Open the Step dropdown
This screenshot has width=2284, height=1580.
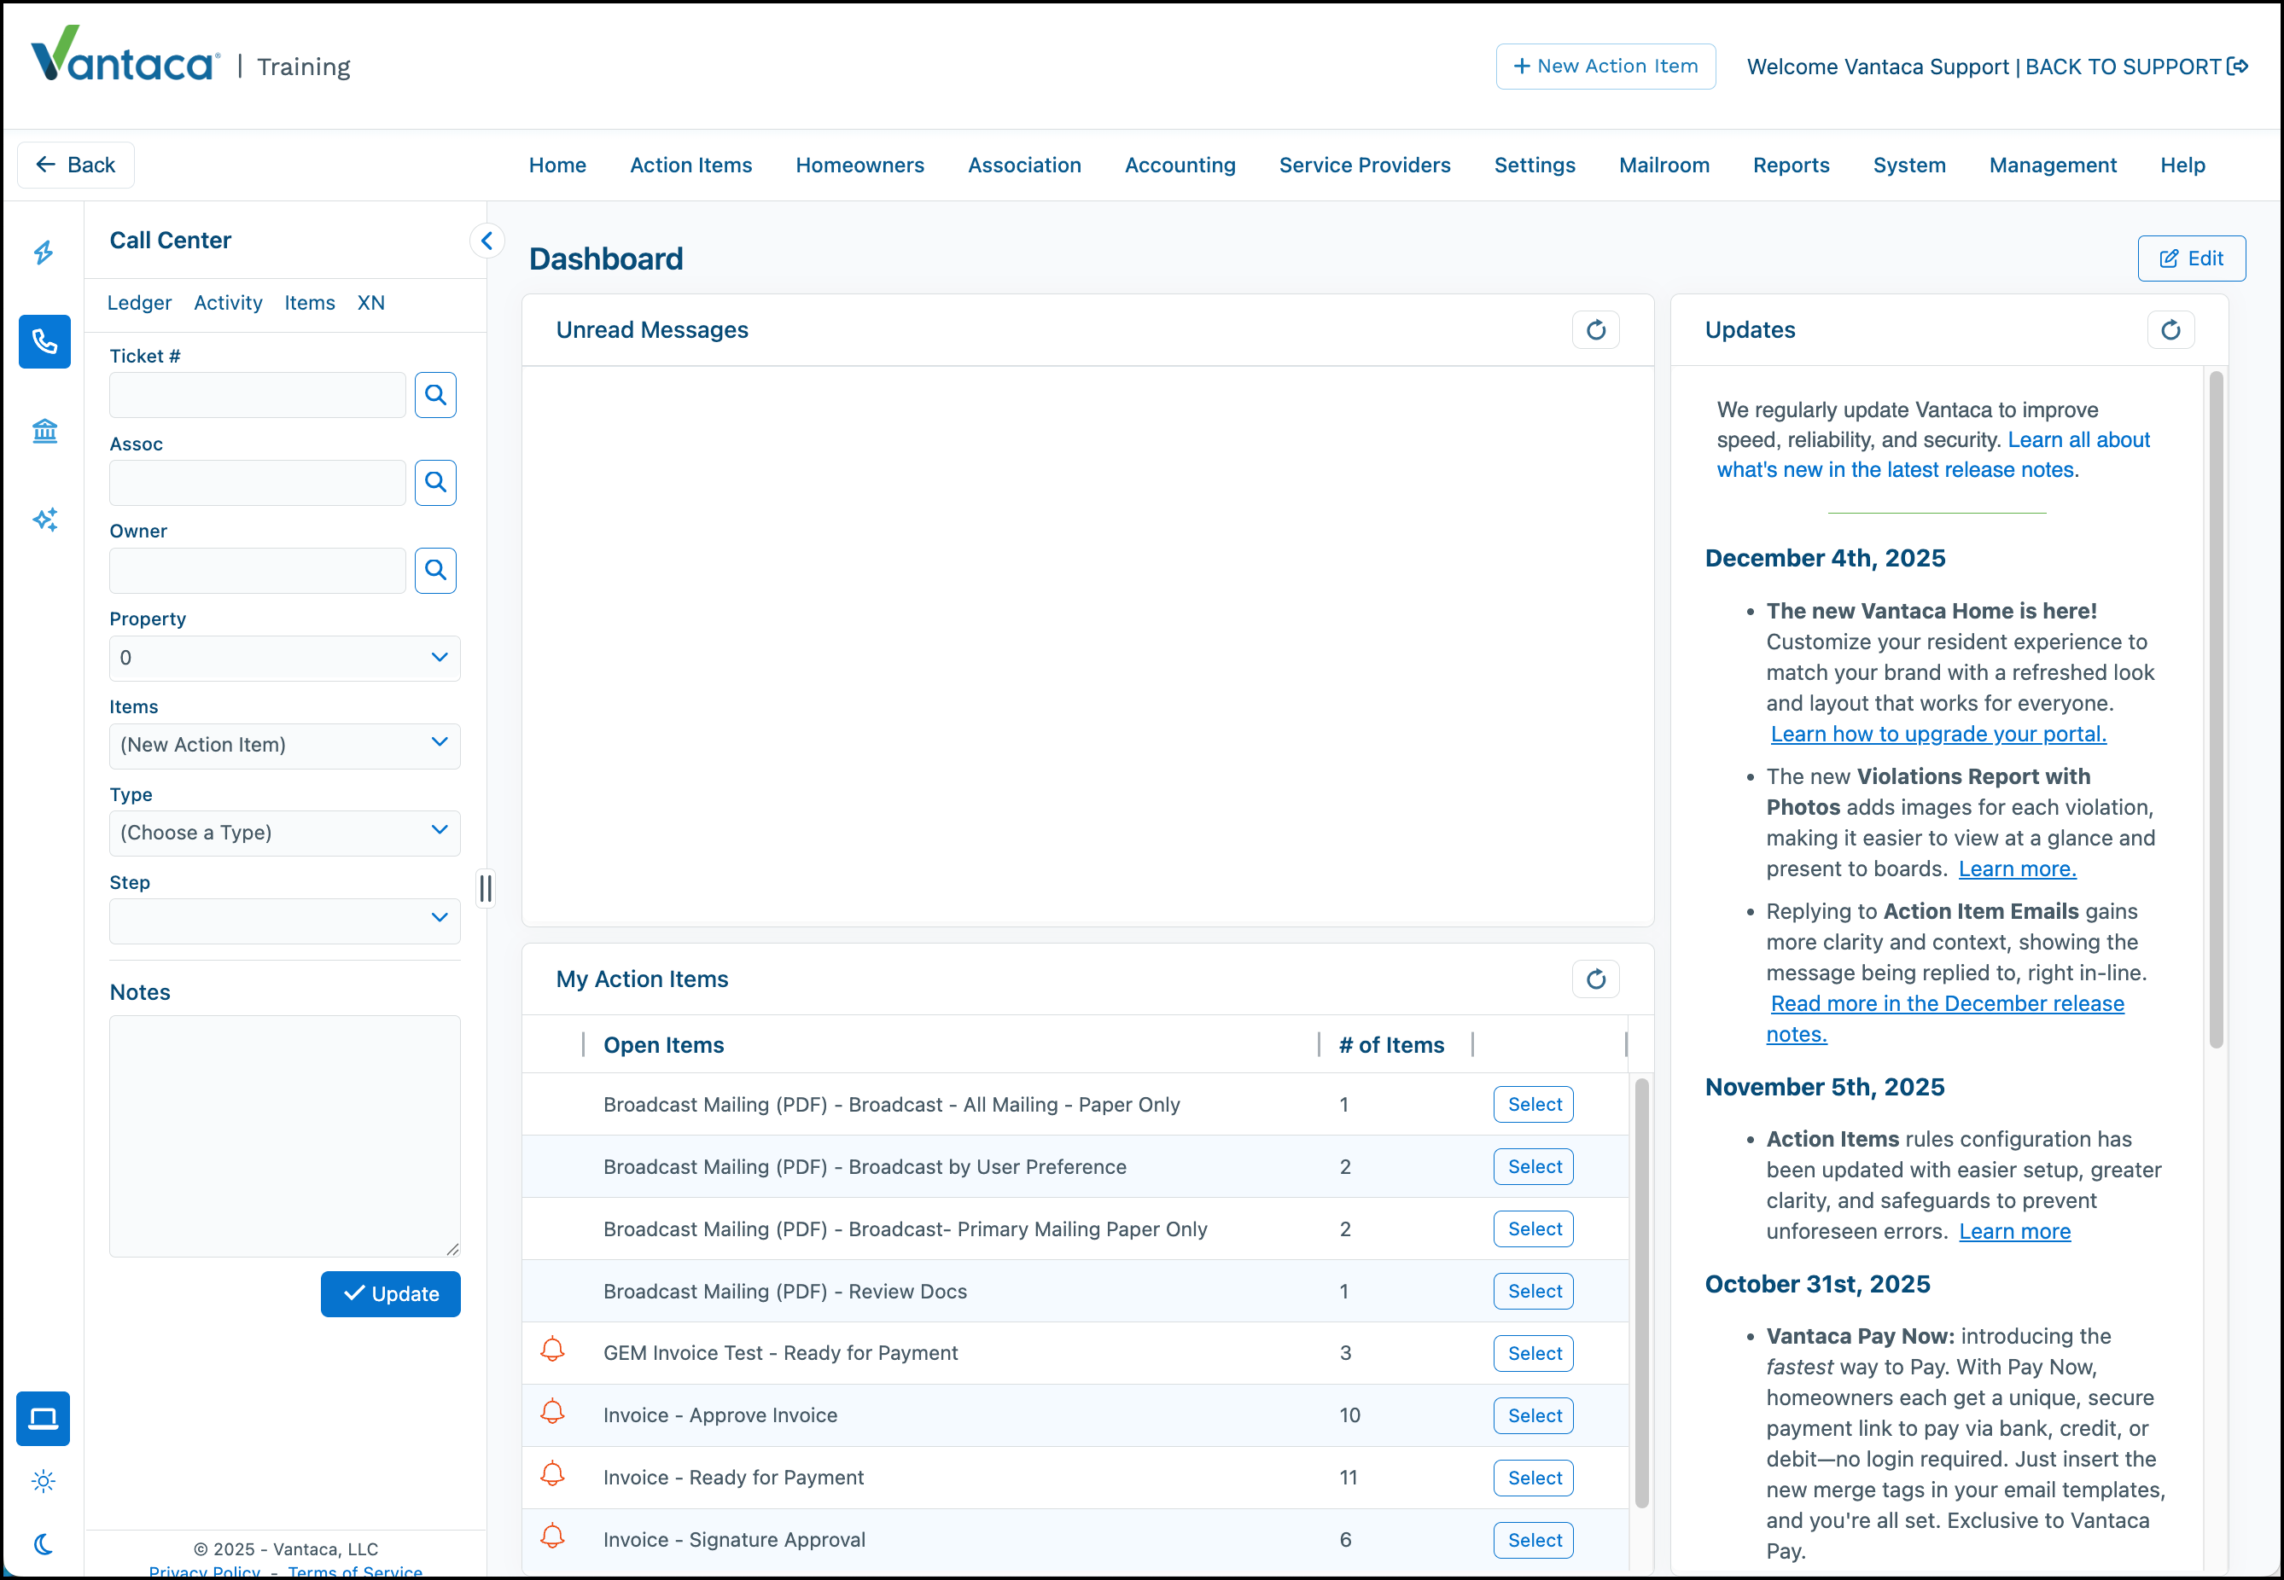284,921
